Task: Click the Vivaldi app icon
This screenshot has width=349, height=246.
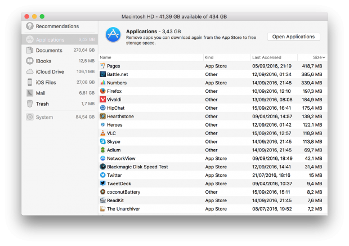Action: pyautogui.click(x=102, y=99)
